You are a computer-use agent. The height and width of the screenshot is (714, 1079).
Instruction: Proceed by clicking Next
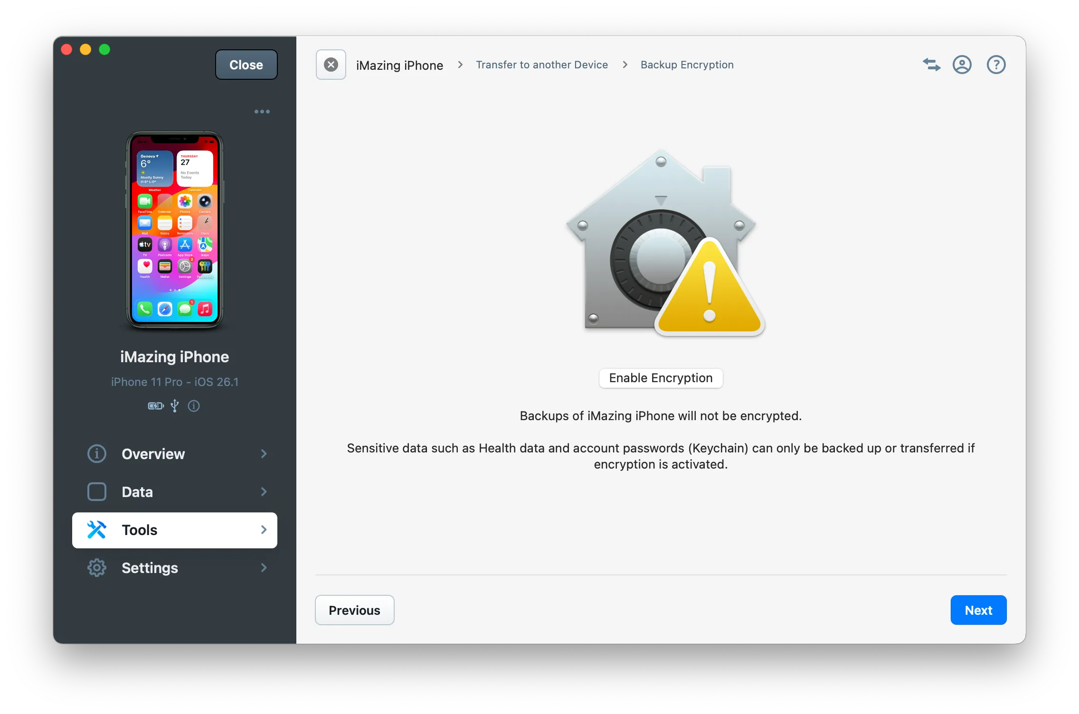978,610
